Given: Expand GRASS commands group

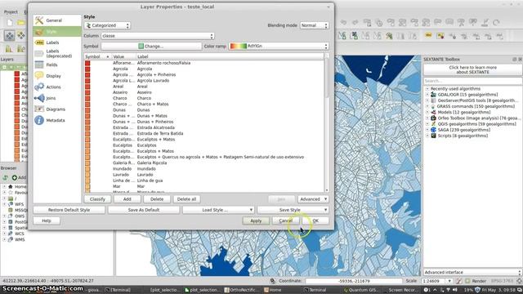Looking at the screenshot, I should (427, 106).
